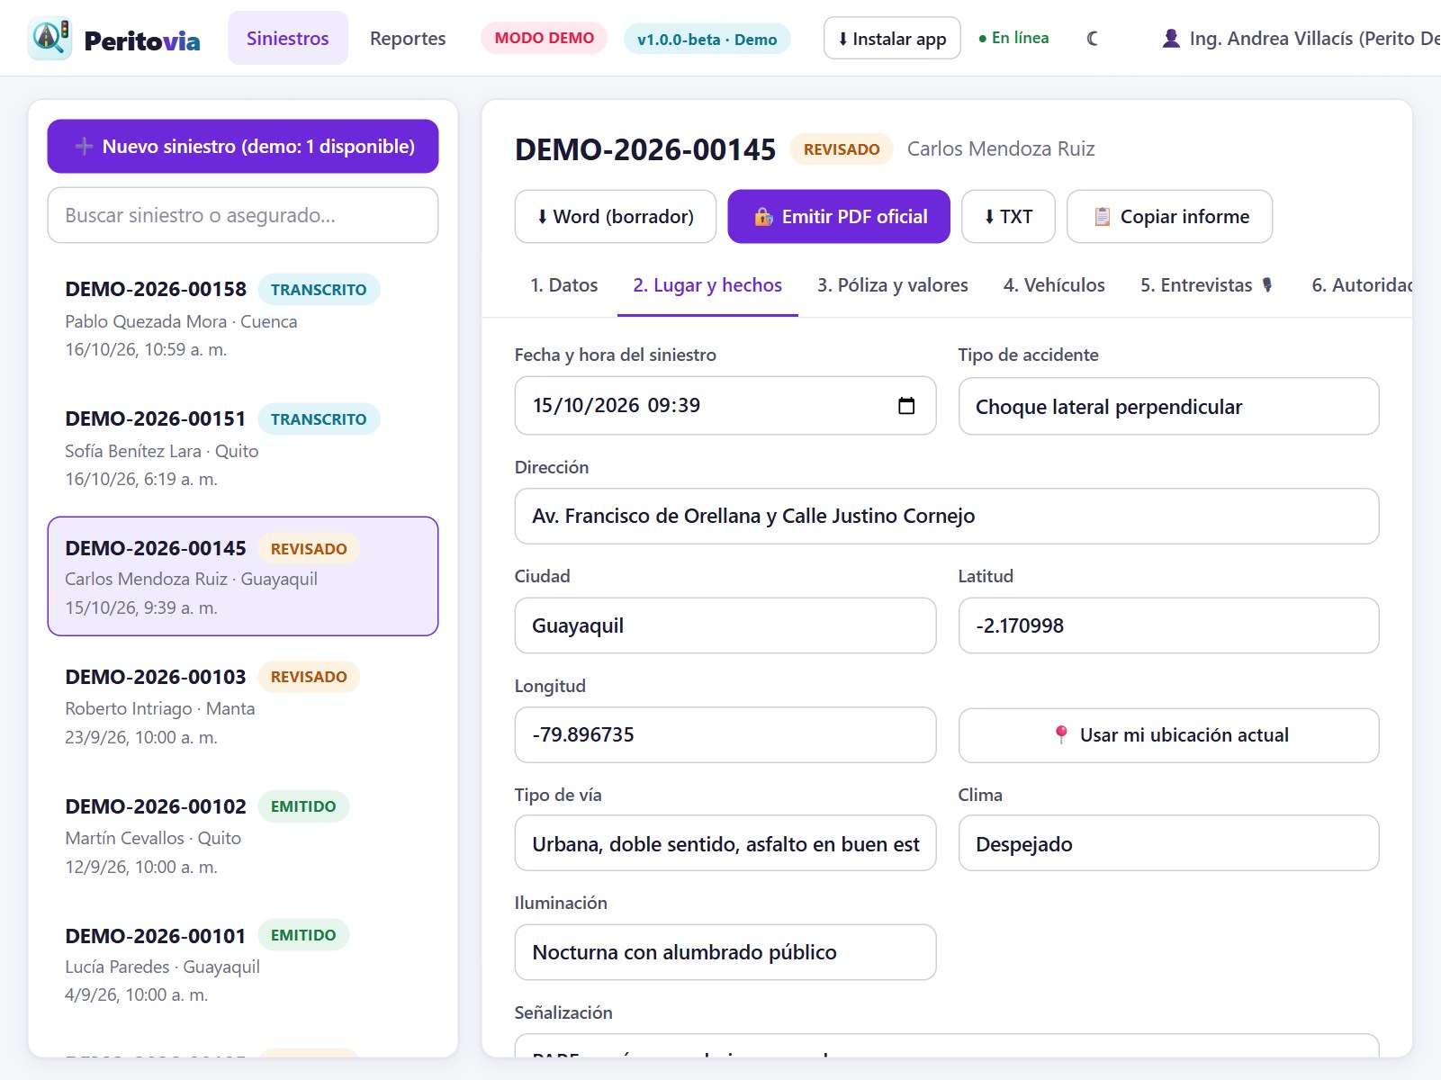Image resolution: width=1441 pixels, height=1080 pixels.
Task: Click the microphone icon on Entrevistas tab
Action: [x=1267, y=285]
